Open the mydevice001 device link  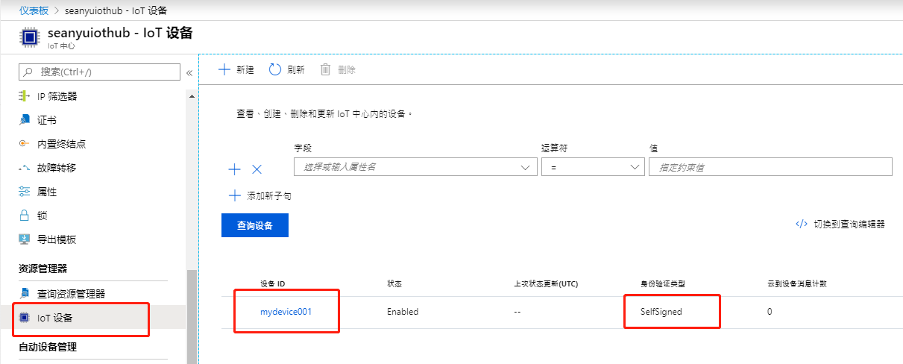pyautogui.click(x=286, y=312)
